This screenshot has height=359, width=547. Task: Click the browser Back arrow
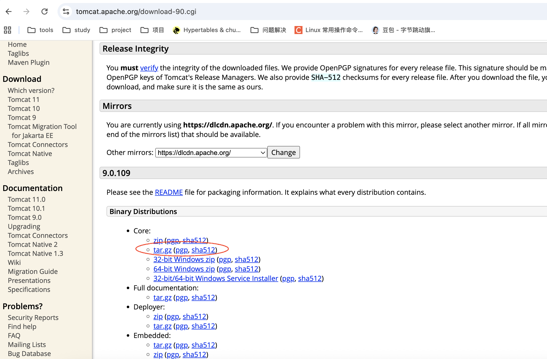coord(9,12)
